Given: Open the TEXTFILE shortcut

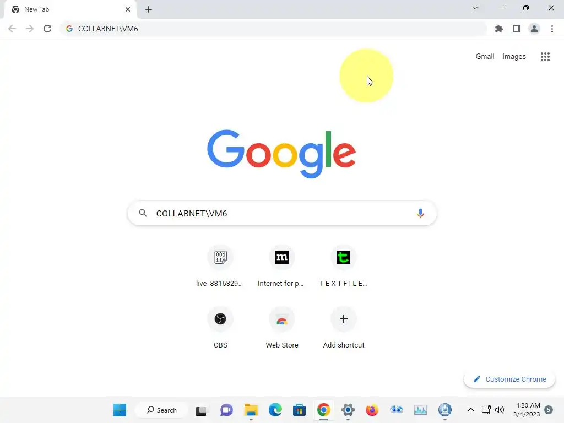Looking at the screenshot, I should (344, 267).
